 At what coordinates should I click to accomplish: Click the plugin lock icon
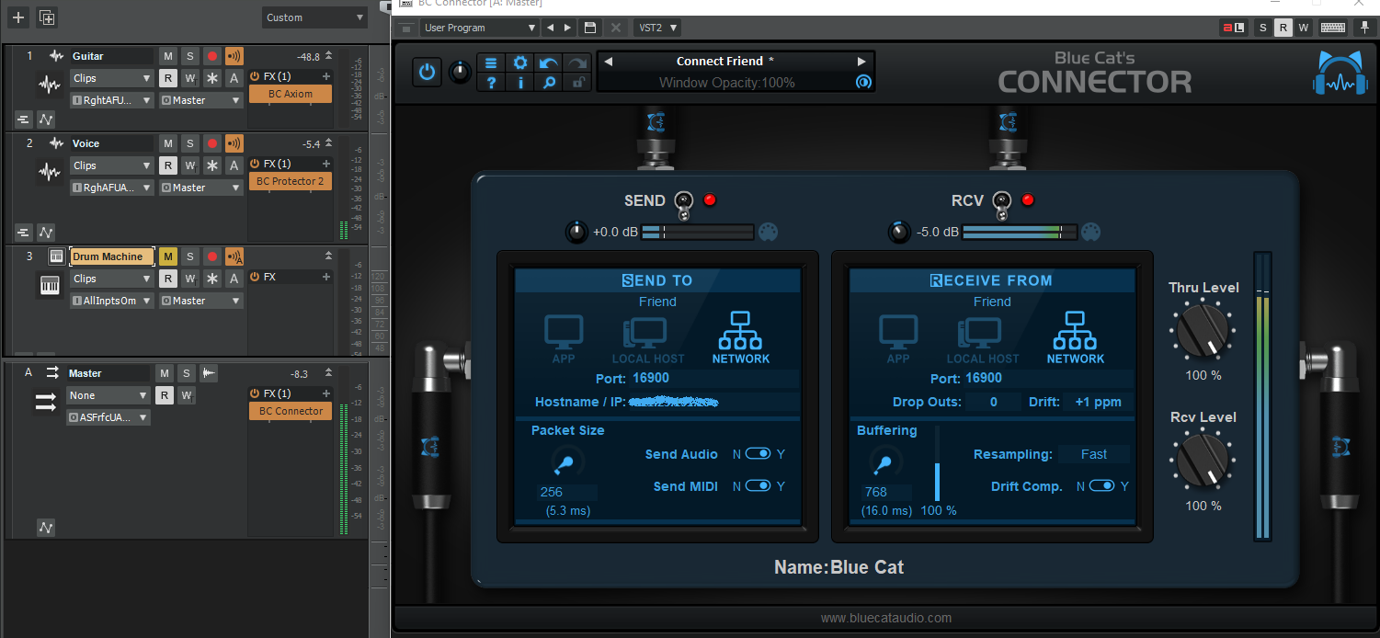pyautogui.click(x=577, y=82)
